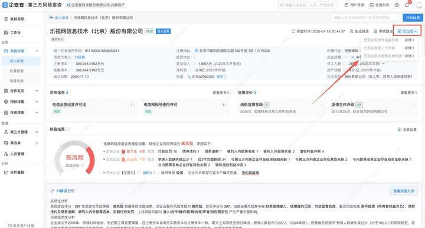Screen dimensions: 425x228
Task: Open 用户手册 book icon
Action: [x=346, y=5]
